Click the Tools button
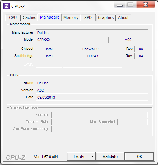 pos(79,157)
